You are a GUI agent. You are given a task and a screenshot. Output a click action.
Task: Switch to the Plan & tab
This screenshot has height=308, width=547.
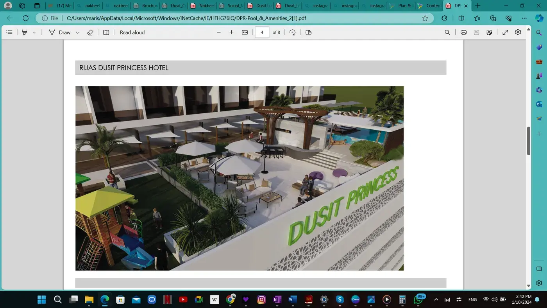click(401, 6)
